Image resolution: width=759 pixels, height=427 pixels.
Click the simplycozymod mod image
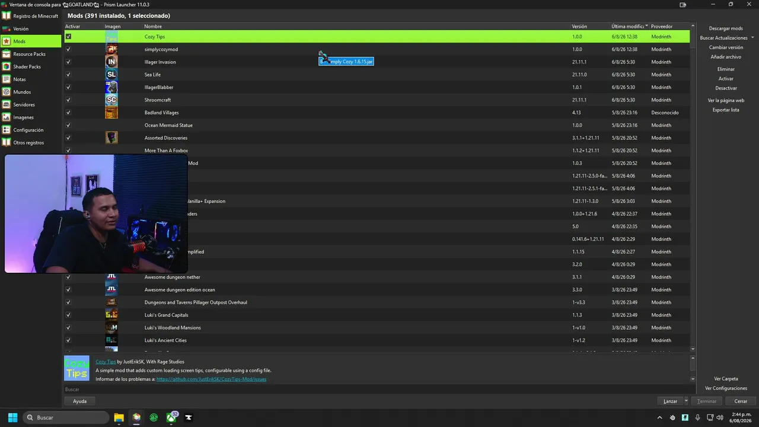click(111, 49)
